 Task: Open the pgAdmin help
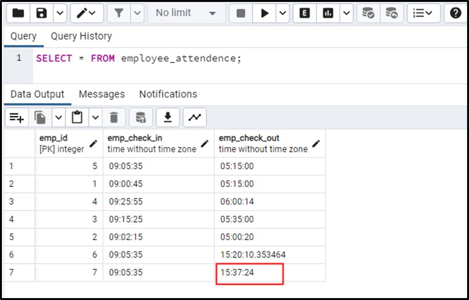(x=457, y=13)
